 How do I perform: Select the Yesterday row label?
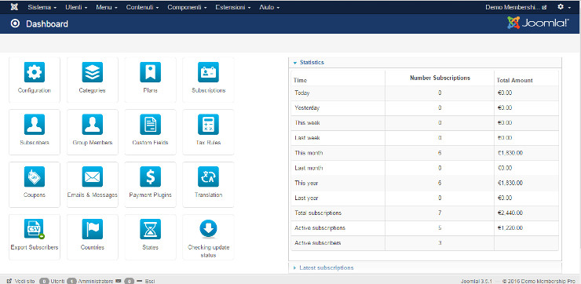(307, 107)
